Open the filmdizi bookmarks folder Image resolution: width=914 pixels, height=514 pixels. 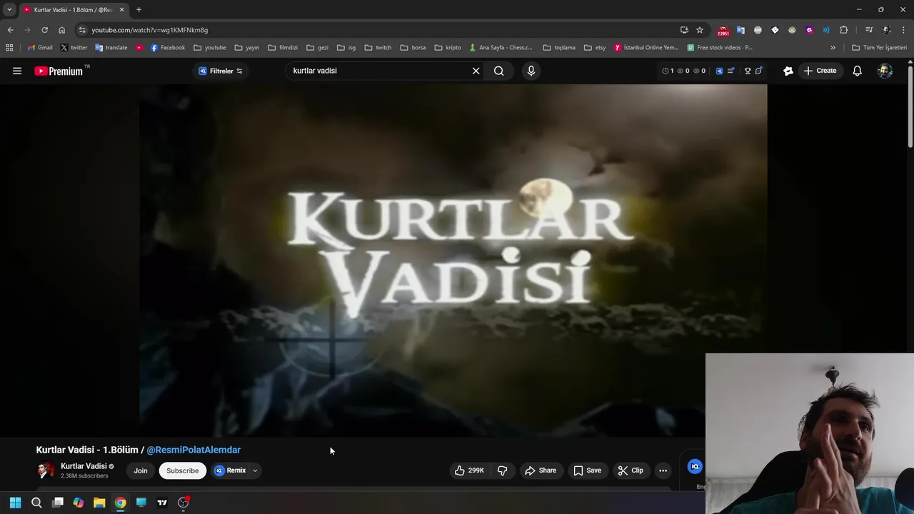[283, 48]
